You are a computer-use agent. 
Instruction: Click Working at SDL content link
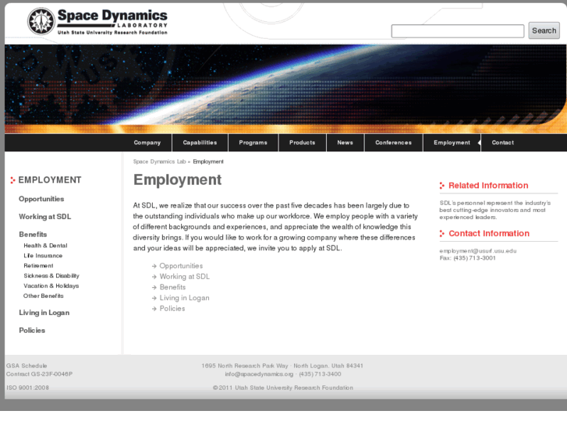click(184, 277)
